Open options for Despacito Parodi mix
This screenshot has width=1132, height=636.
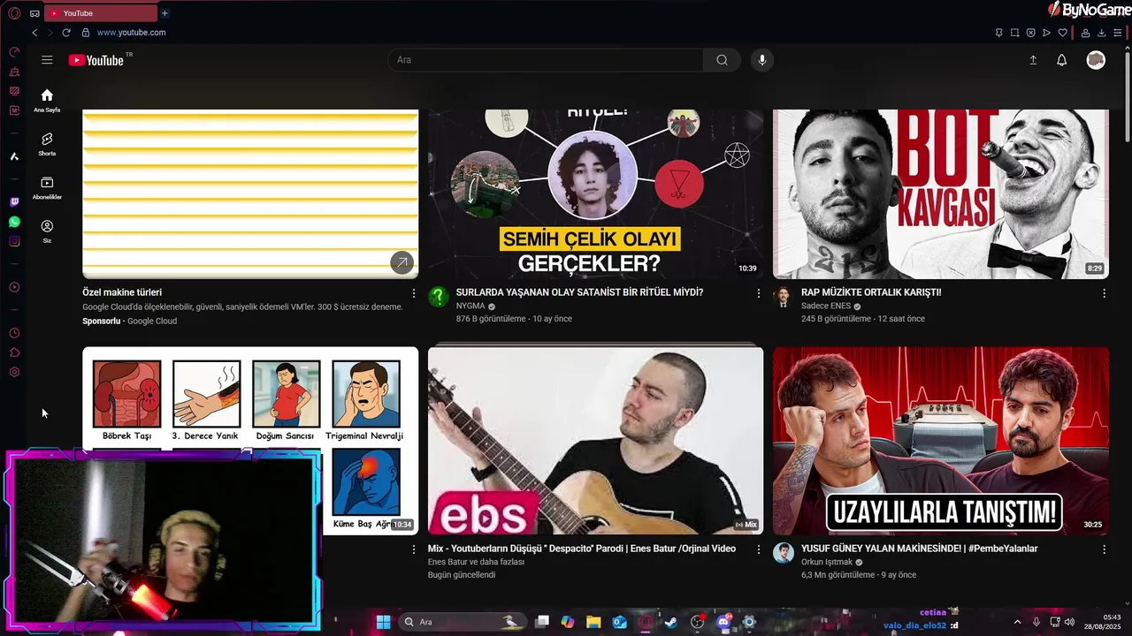[758, 549]
